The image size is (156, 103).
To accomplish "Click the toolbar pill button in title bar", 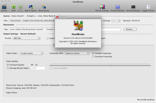I will click(153, 2).
